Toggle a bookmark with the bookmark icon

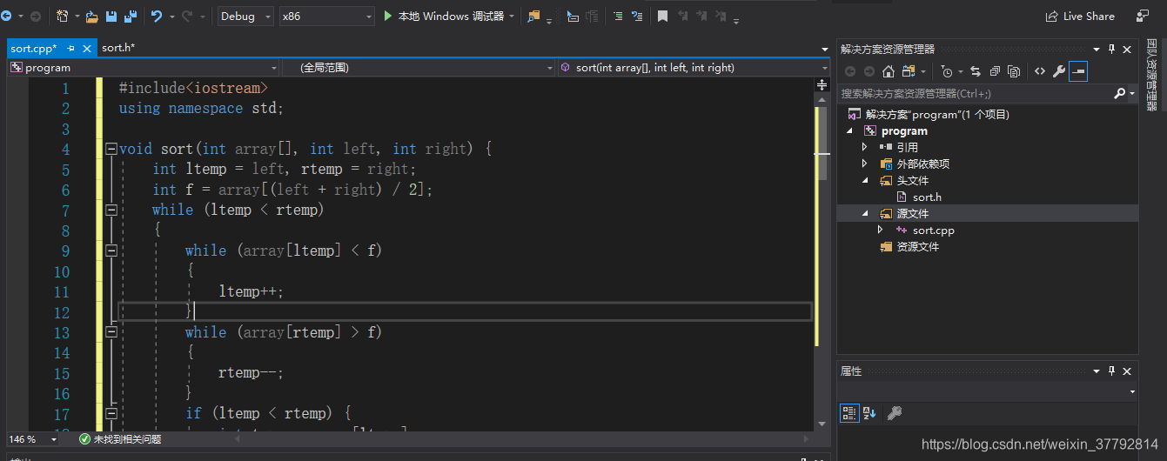point(663,17)
